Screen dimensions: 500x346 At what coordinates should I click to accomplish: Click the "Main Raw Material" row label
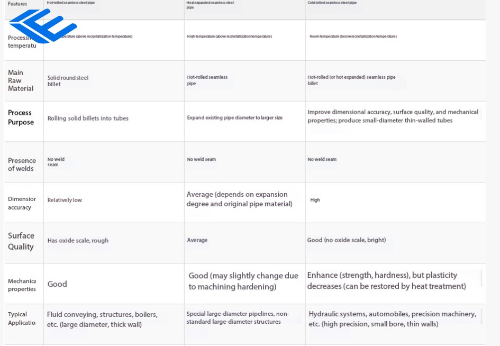(x=21, y=80)
